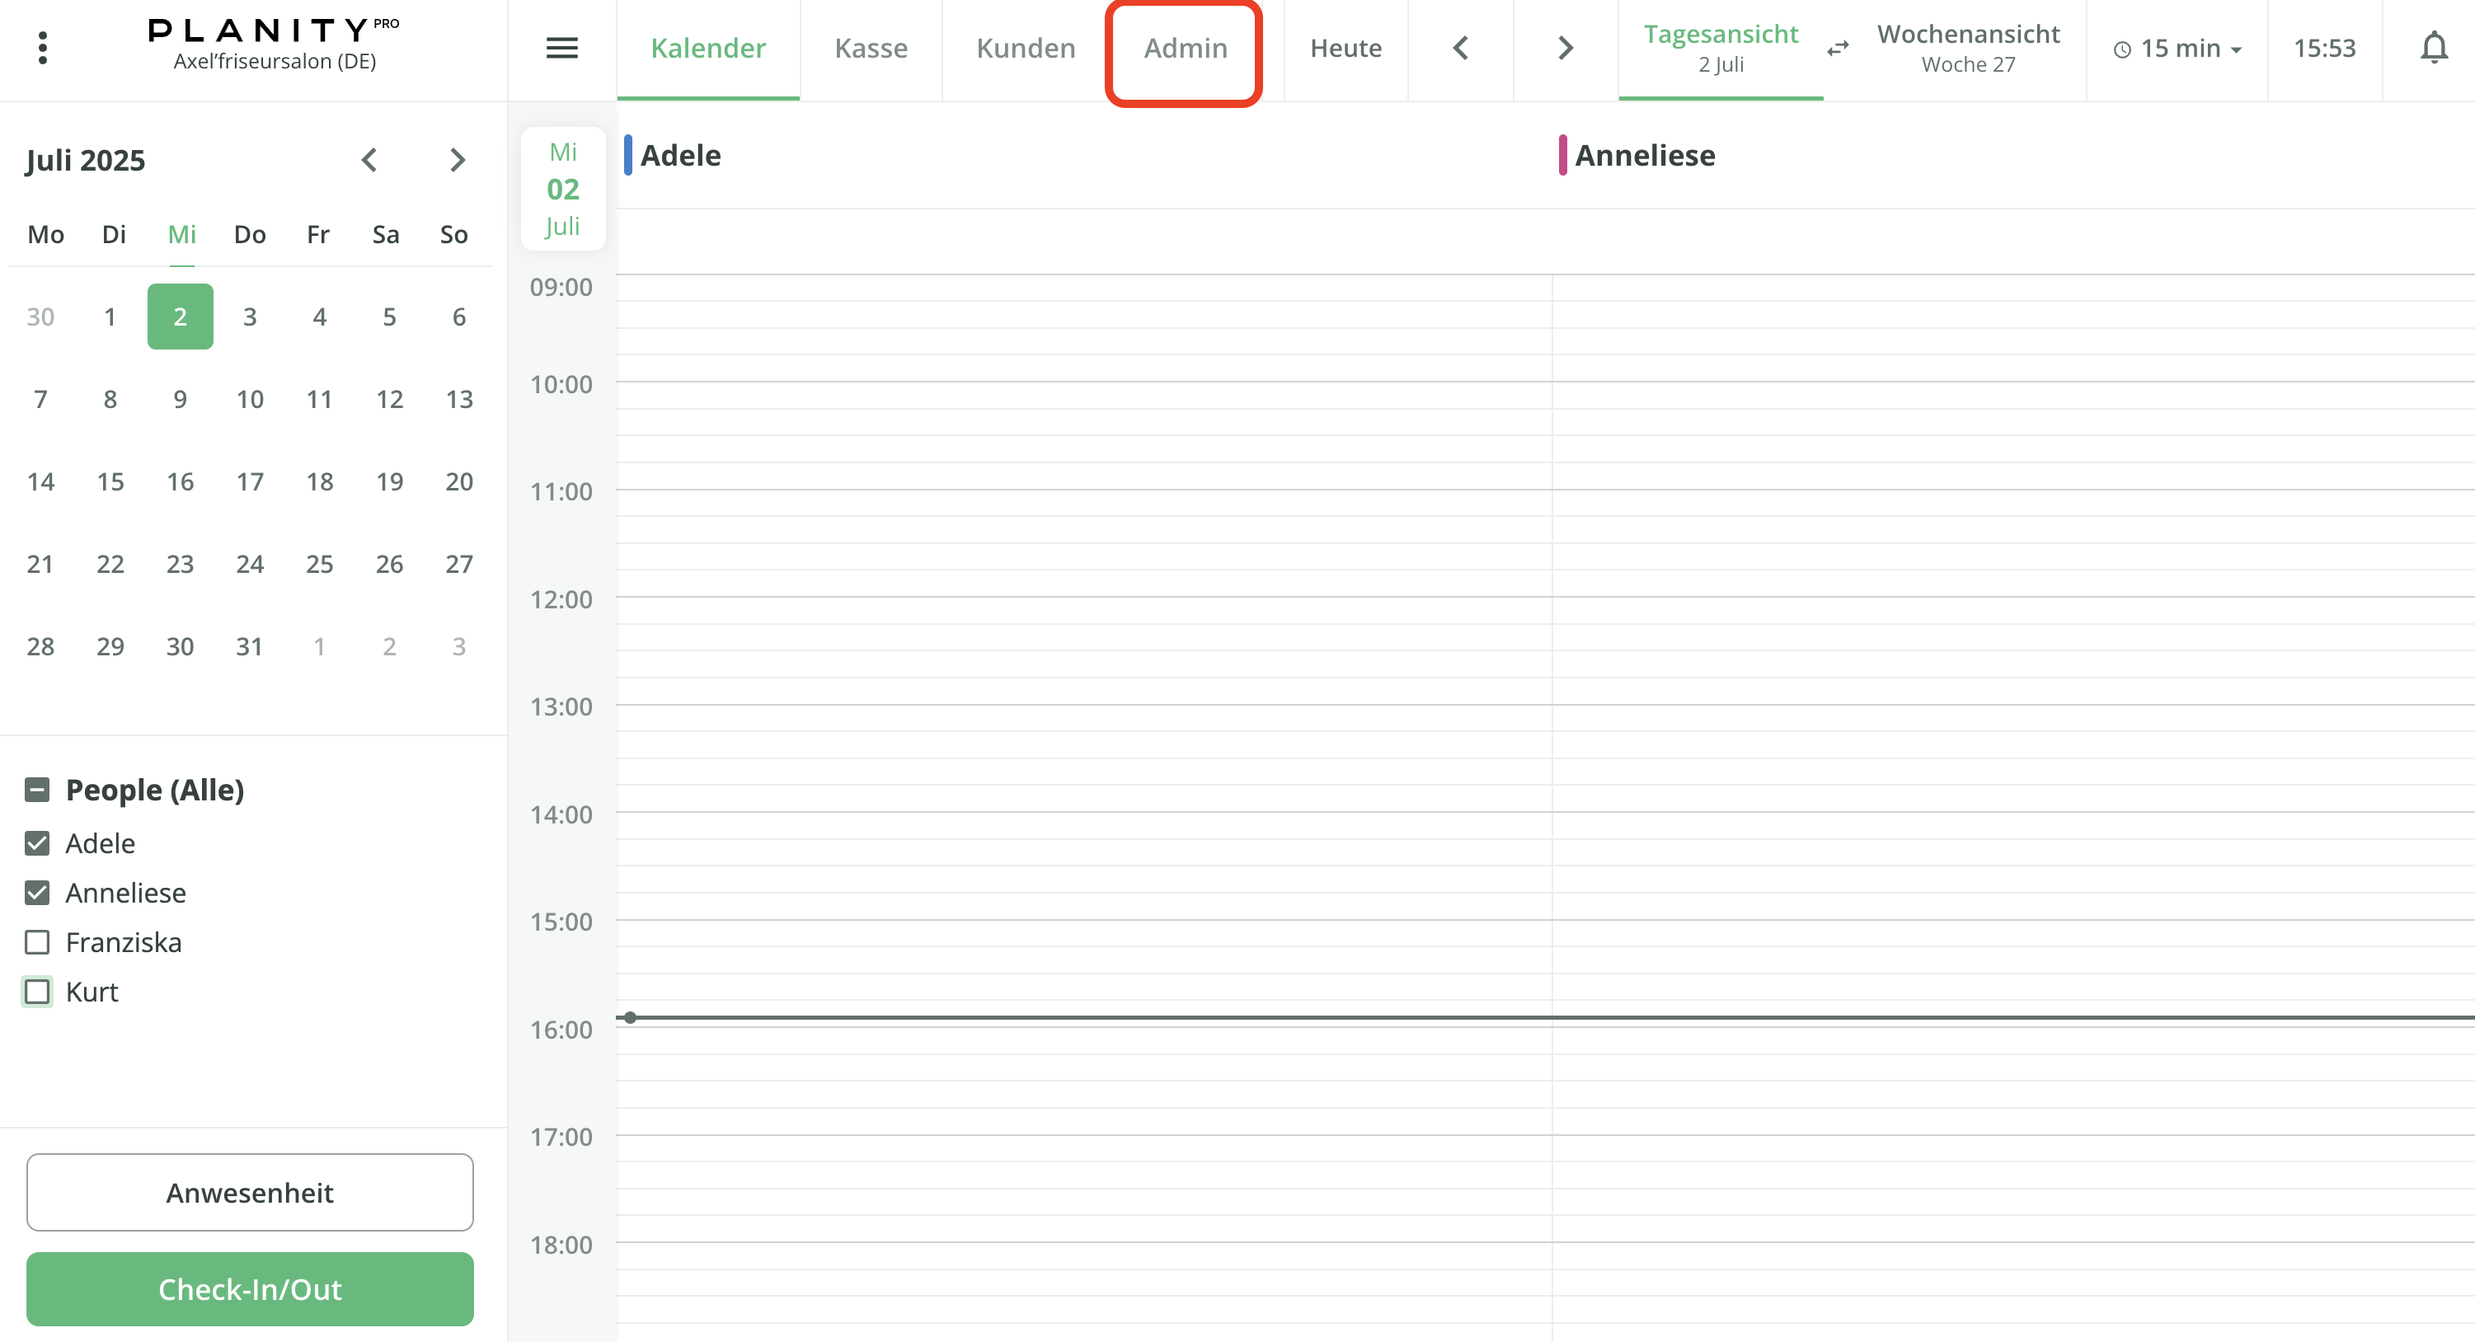2475x1342 pixels.
Task: Go to previous month in the mini calendar
Action: pyautogui.click(x=369, y=159)
